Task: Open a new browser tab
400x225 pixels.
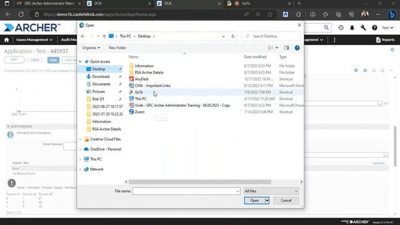Action: pyautogui.click(x=299, y=3)
